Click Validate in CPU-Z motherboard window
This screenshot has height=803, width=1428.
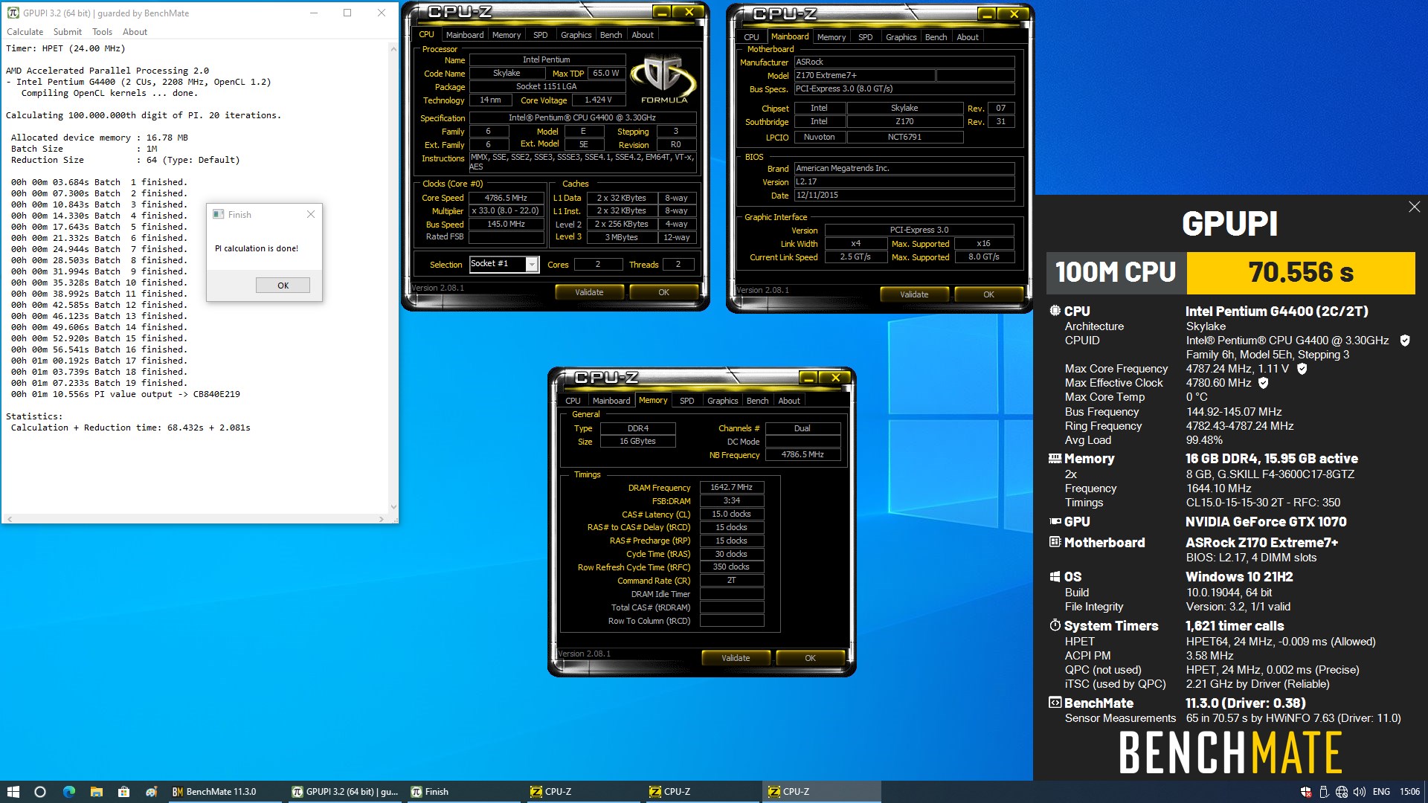[914, 294]
